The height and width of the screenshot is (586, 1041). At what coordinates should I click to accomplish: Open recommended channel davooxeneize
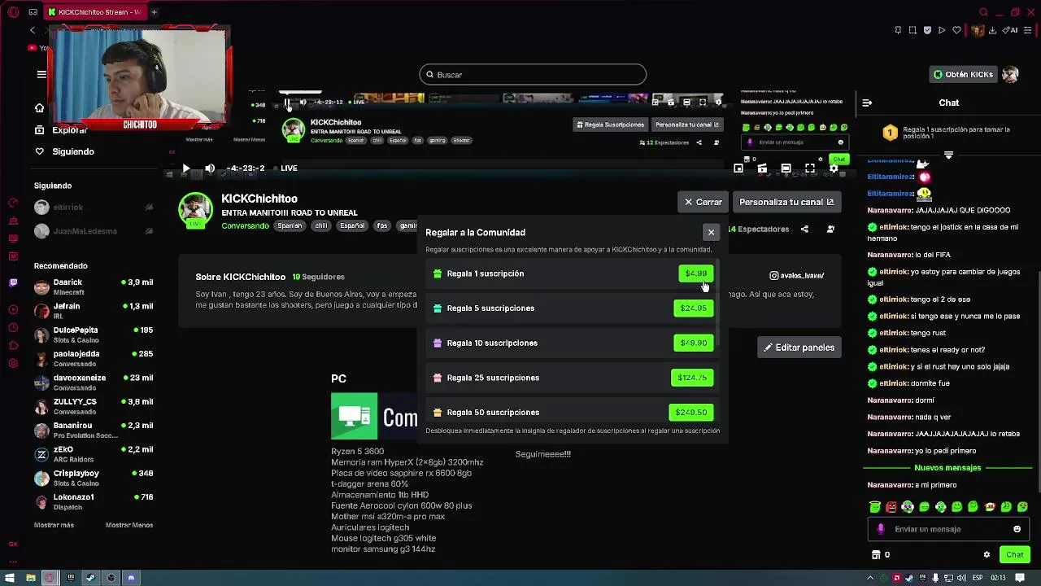point(94,382)
